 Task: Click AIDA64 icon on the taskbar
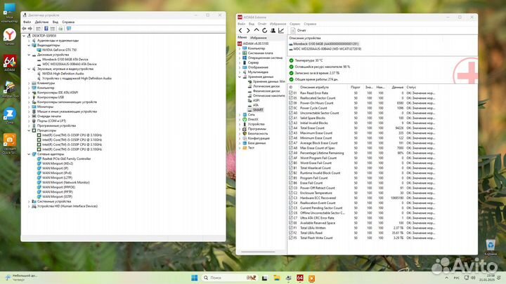click(x=300, y=278)
